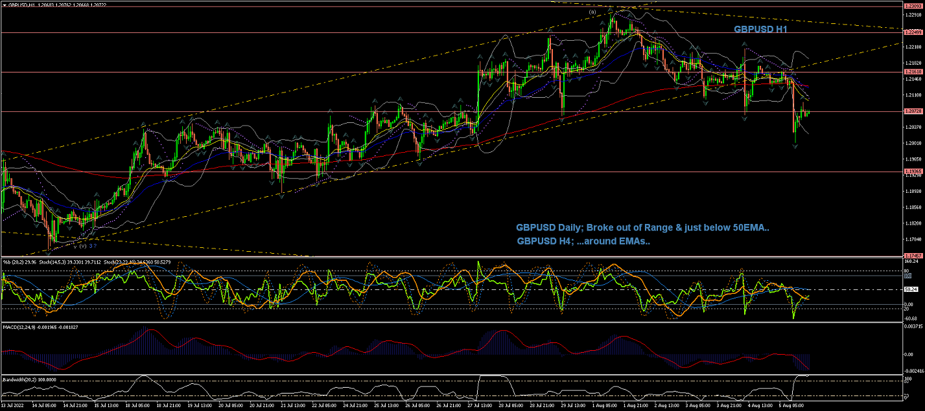925x411 pixels.
Task: Click the highlighted 1.22499 price level tag
Action: (x=913, y=32)
